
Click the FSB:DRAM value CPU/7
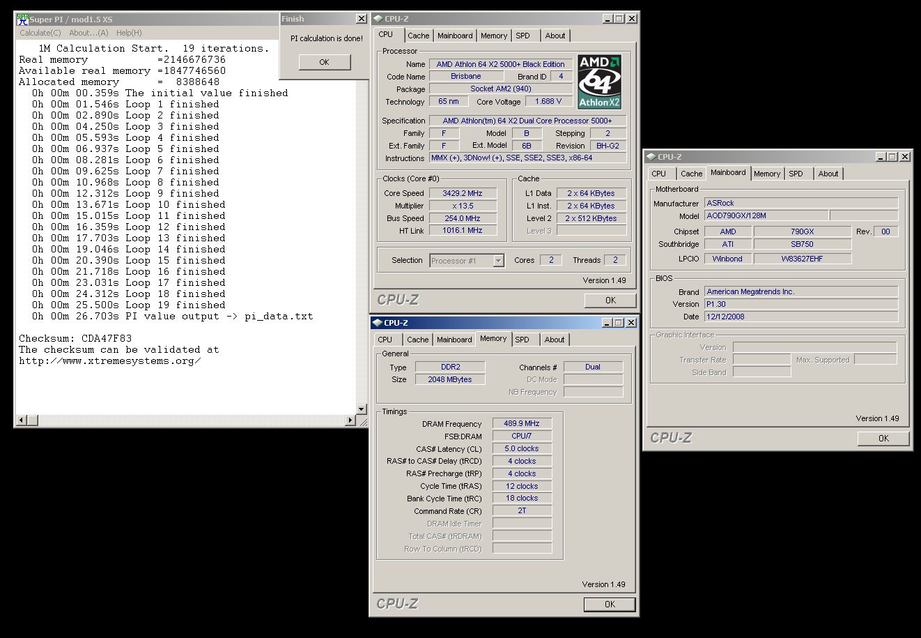(522, 436)
